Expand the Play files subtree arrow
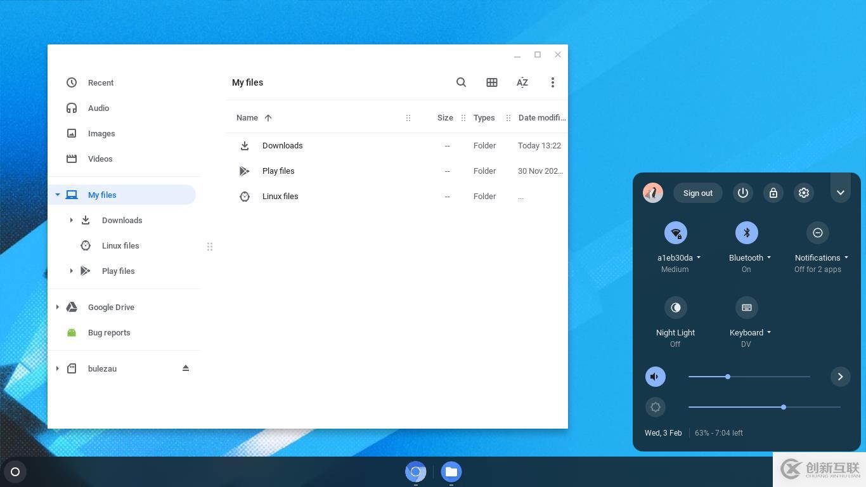The height and width of the screenshot is (487, 866). tap(71, 271)
